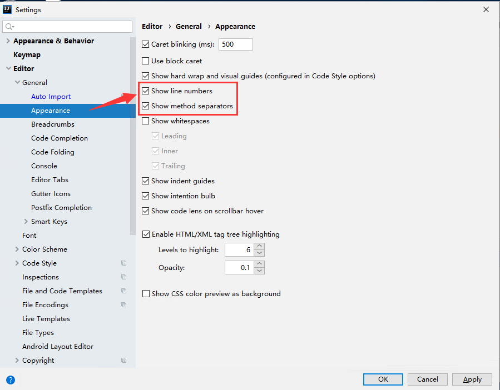Click the icon beside File and Code Templates
500x390 pixels.
tap(123, 291)
